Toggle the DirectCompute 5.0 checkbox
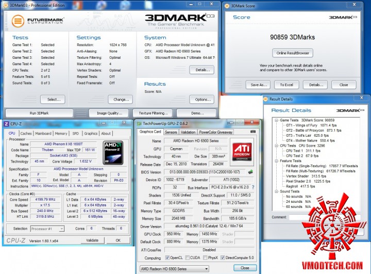The height and width of the screenshot is (274, 371). coord(223,257)
